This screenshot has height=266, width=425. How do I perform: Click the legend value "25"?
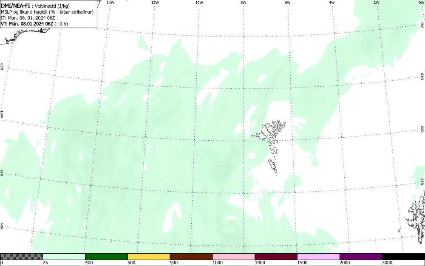point(45,263)
